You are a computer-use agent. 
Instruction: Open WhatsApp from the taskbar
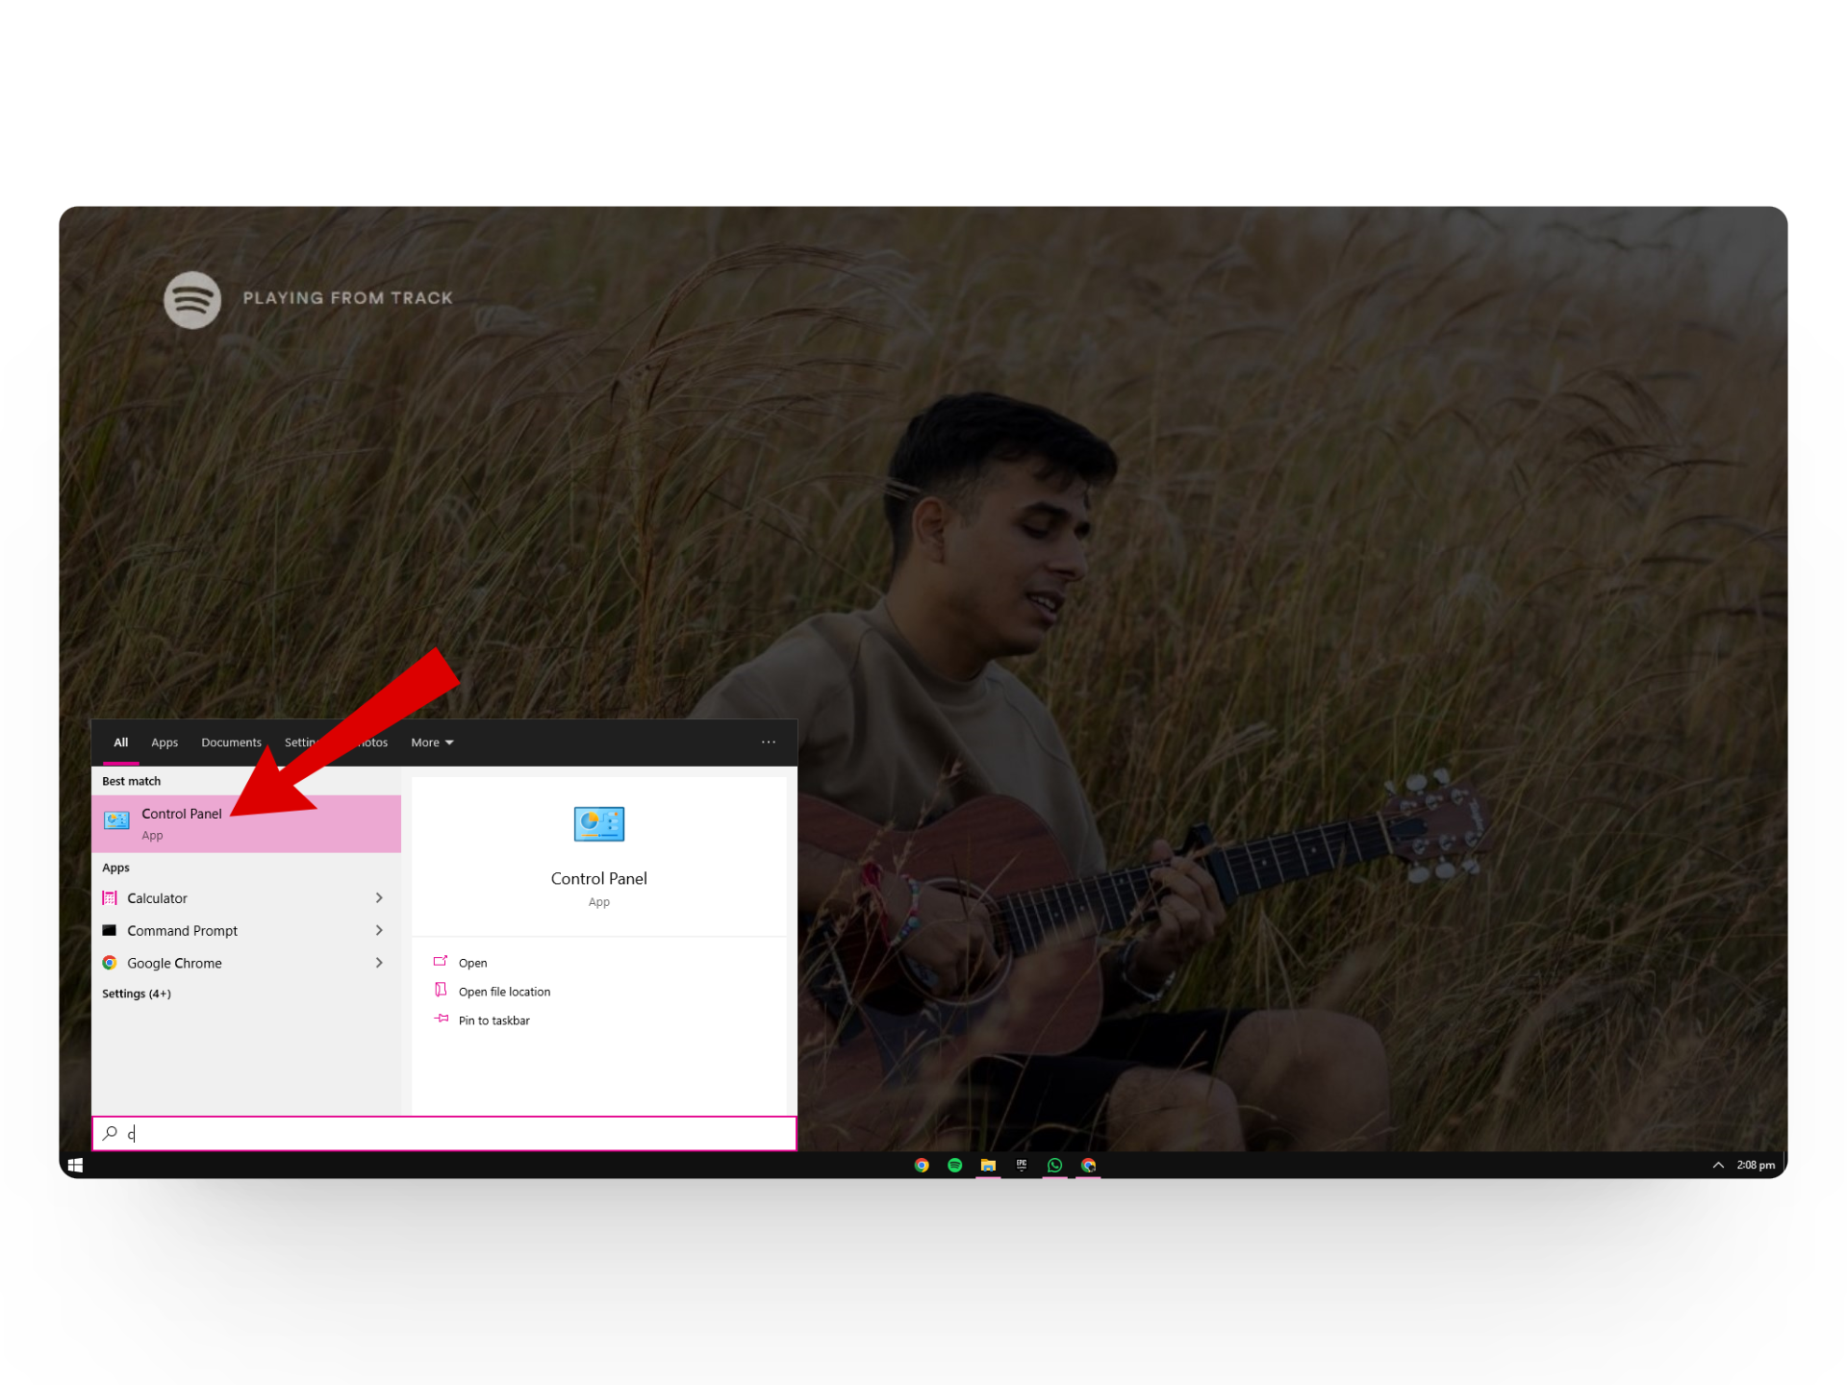point(1055,1165)
